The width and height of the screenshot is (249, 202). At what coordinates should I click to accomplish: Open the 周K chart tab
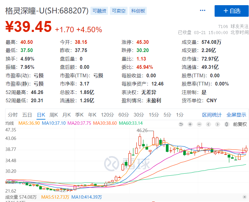(x=54, y=115)
